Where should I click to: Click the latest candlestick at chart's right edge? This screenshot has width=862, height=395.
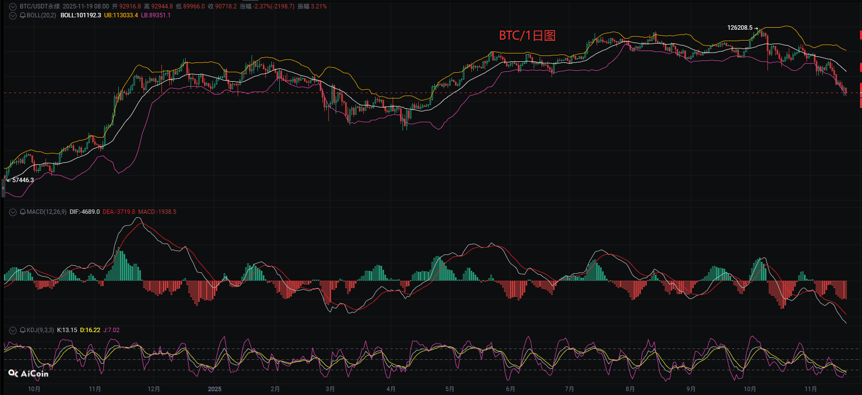pyautogui.click(x=846, y=91)
